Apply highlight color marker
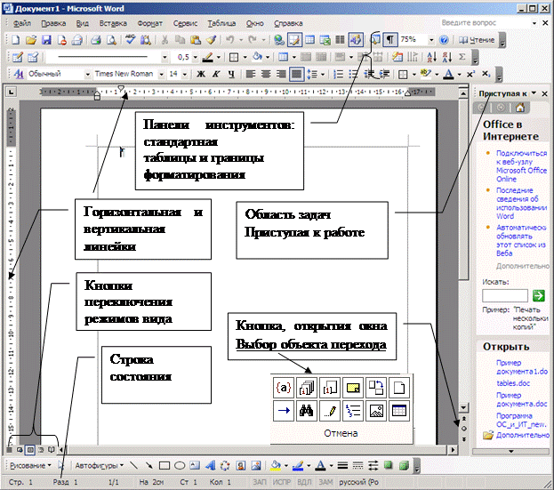The height and width of the screenshot is (490, 554). 426,74
